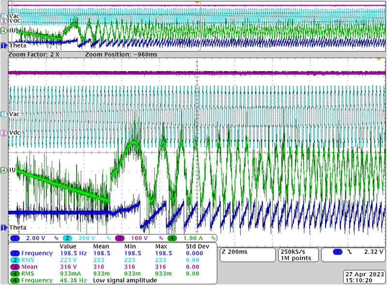Click the Zoom Position -960ms readout
The image size is (387, 285).
point(121,55)
